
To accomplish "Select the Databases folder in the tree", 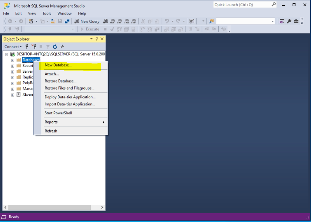I will [x=31, y=60].
